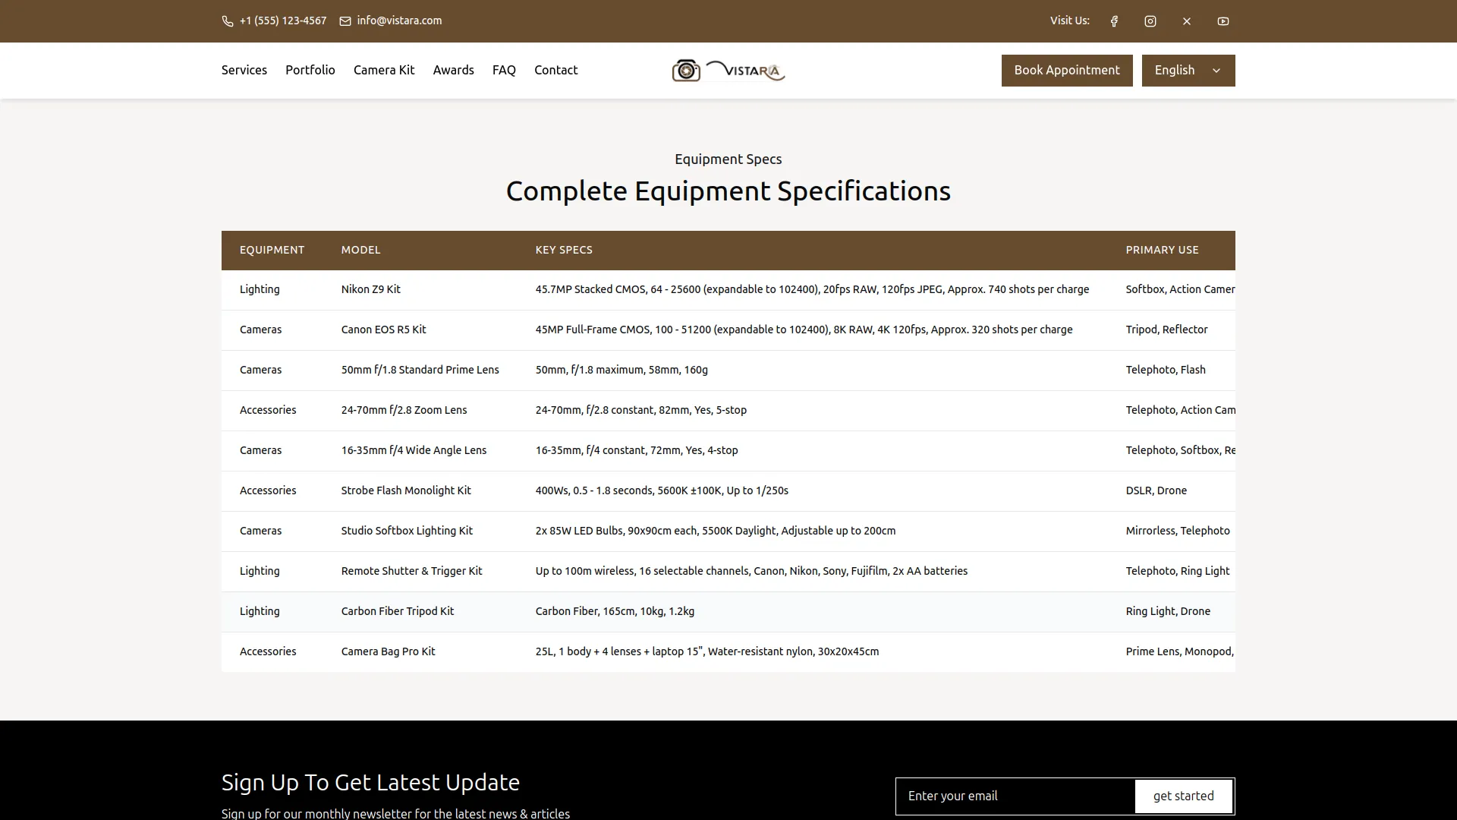This screenshot has width=1457, height=820.
Task: Click the phone icon next to the number
Action: click(x=227, y=20)
